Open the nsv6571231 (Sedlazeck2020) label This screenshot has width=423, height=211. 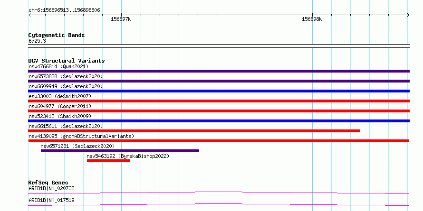point(77,146)
